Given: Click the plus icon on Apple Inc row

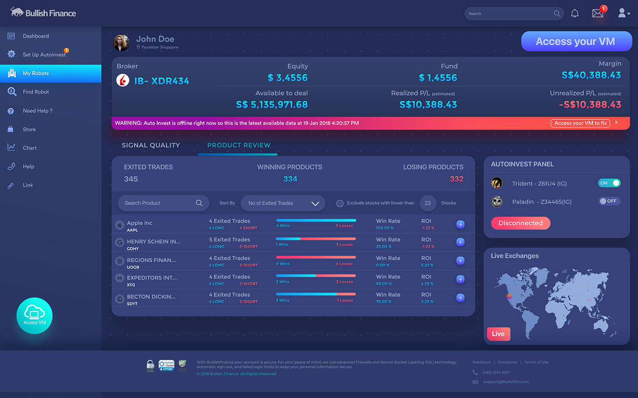Looking at the screenshot, I should tap(460, 224).
